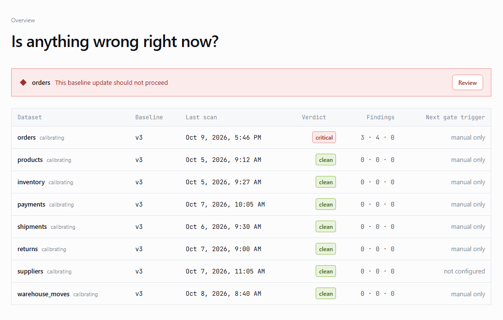Open the inventory dataset row
The width and height of the screenshot is (503, 320).
tap(251, 182)
